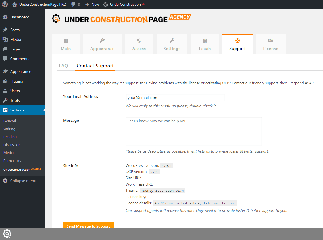Open the Leads tab

click(x=205, y=44)
